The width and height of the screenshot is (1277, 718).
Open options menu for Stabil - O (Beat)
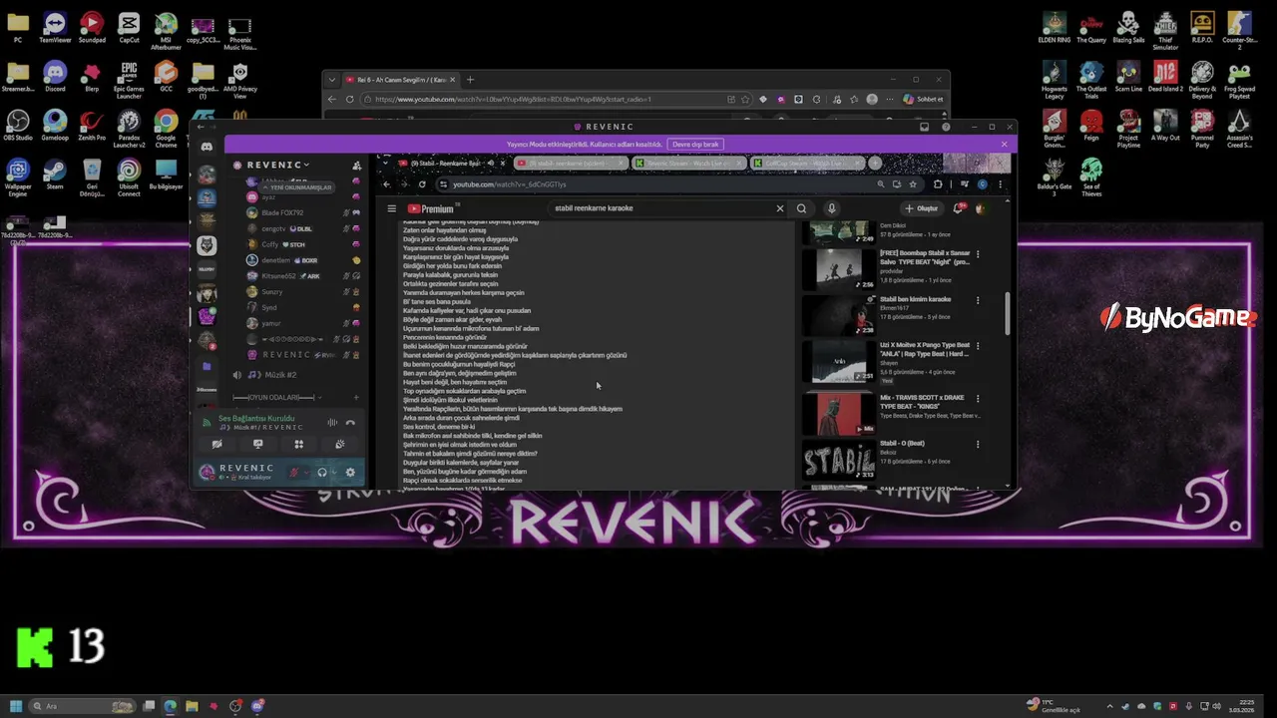coord(978,444)
